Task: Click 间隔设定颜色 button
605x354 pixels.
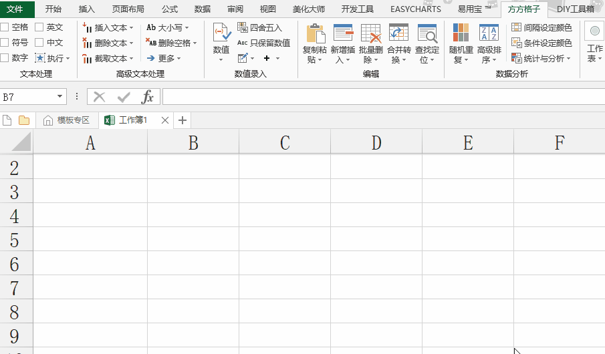Action: pos(541,27)
